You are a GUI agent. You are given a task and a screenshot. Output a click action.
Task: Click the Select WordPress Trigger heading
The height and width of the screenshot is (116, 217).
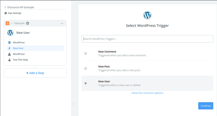click(147, 26)
